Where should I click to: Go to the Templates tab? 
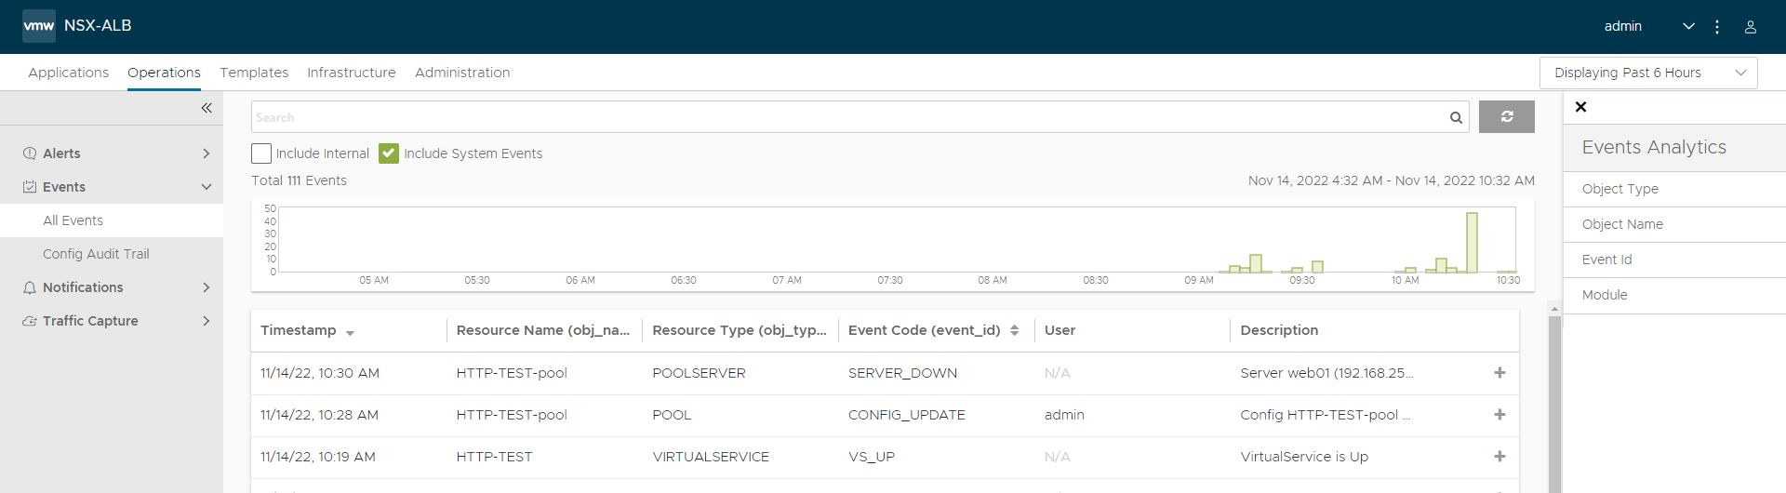tap(254, 73)
